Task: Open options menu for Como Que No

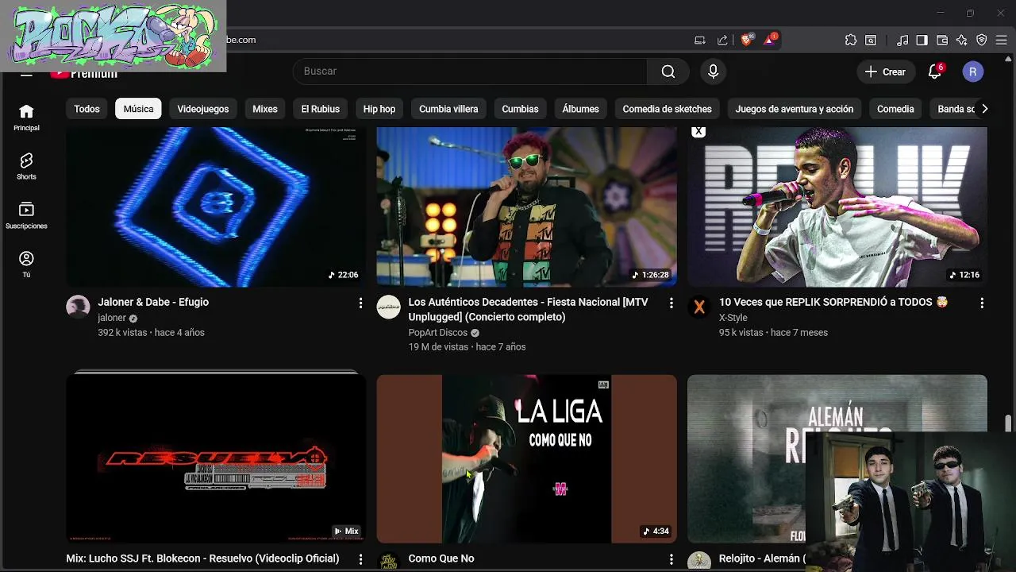Action: 671,559
